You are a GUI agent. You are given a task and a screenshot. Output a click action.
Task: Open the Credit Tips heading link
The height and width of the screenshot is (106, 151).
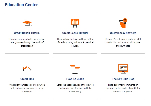(x=27, y=79)
